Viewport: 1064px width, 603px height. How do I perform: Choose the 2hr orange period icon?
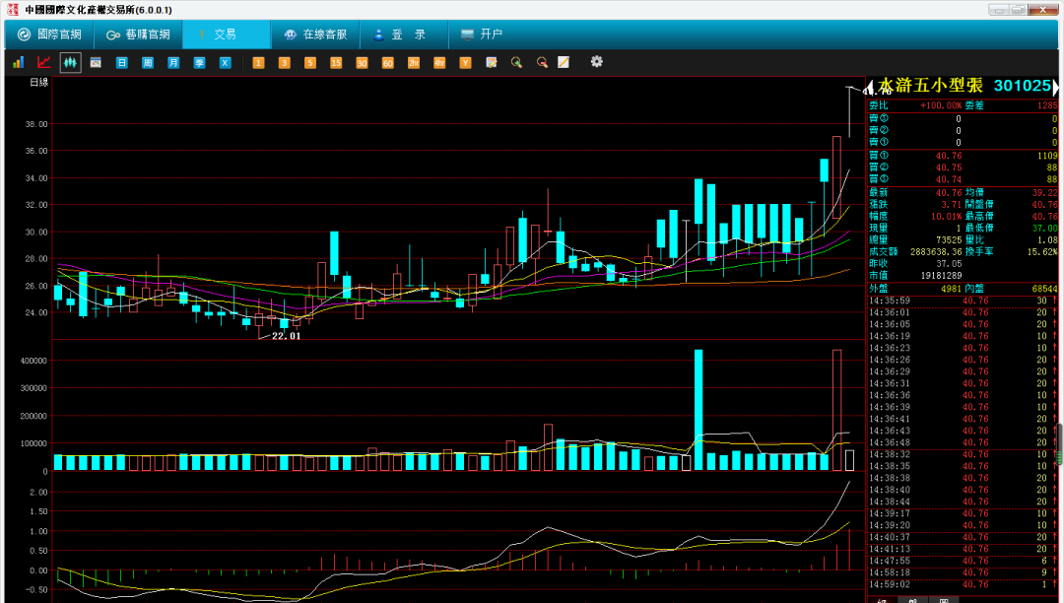pos(413,62)
